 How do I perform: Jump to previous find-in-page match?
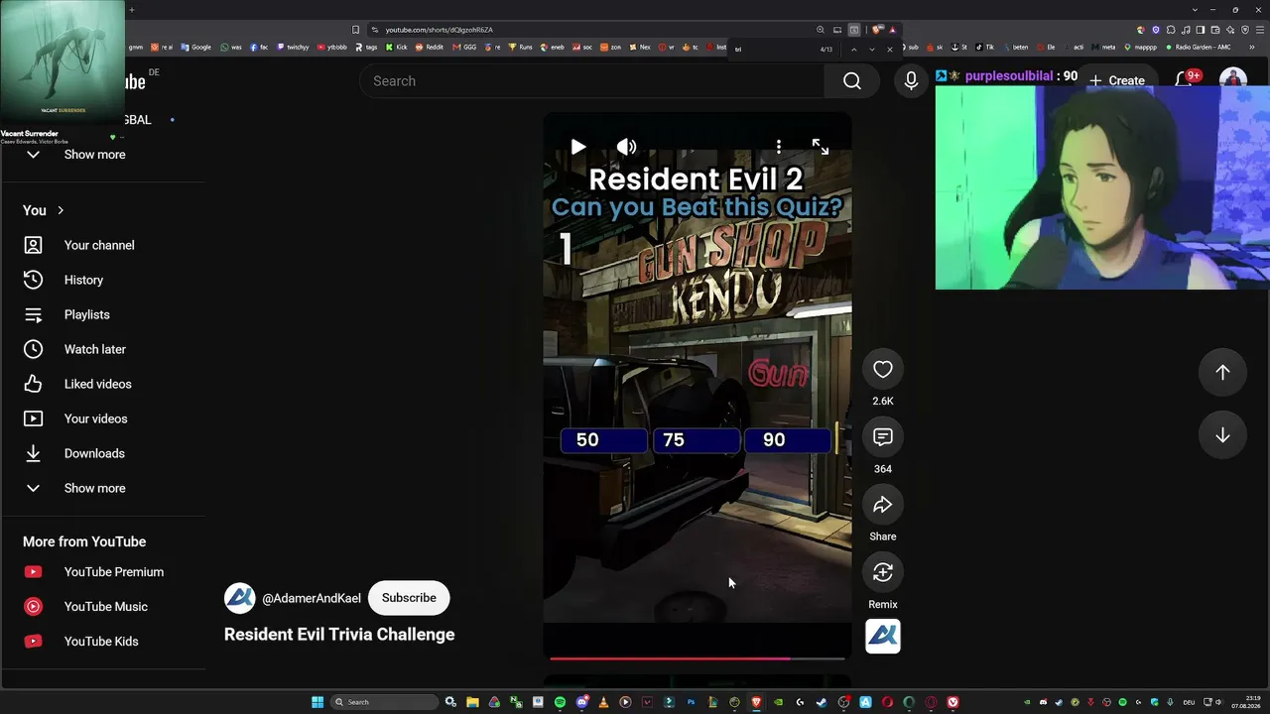tap(854, 49)
